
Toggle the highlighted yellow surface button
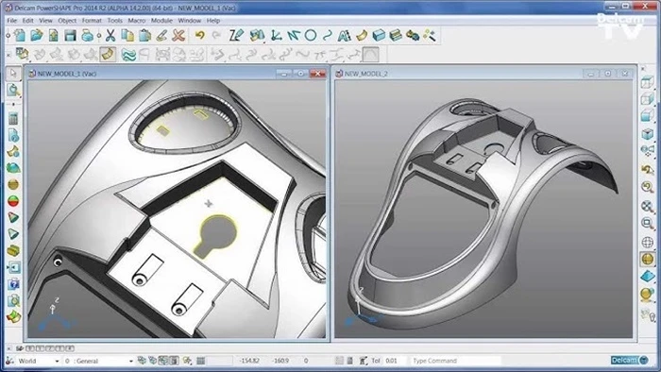coord(108,55)
